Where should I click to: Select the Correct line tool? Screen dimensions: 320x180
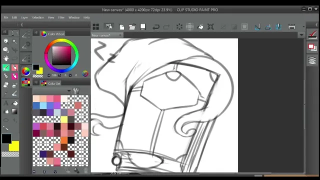pos(6,128)
